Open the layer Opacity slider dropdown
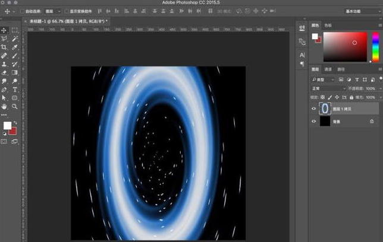This screenshot has width=383, height=242. tap(380, 88)
